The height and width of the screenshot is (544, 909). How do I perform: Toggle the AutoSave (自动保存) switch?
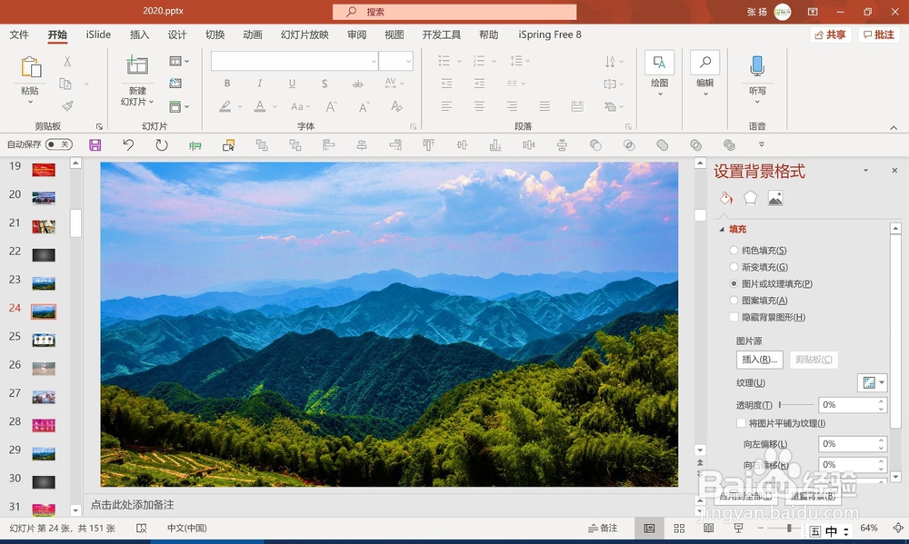point(58,144)
